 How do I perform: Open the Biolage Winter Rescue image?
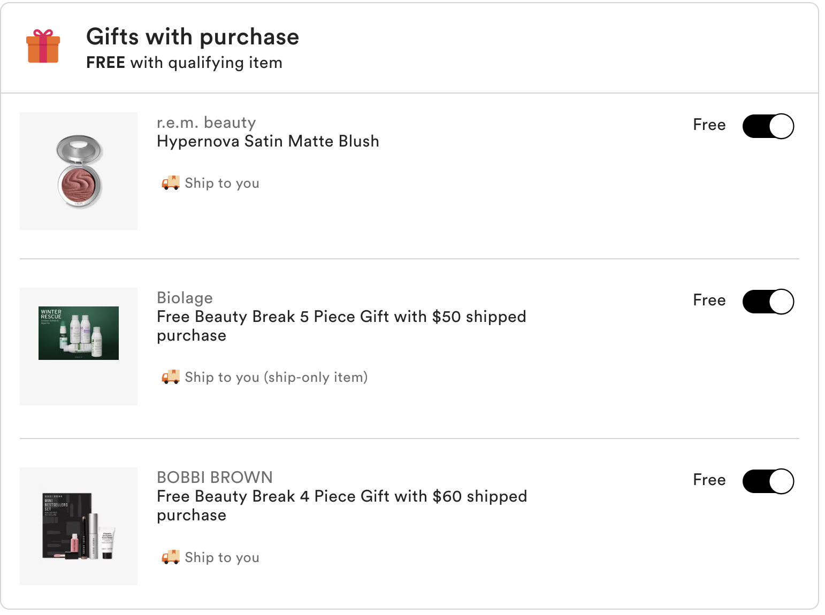79,333
